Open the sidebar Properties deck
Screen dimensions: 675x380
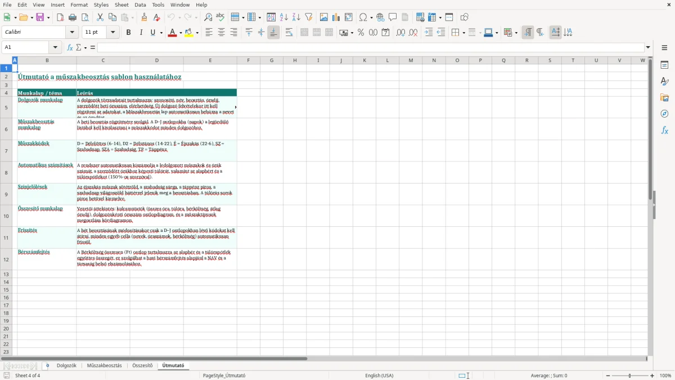click(664, 65)
